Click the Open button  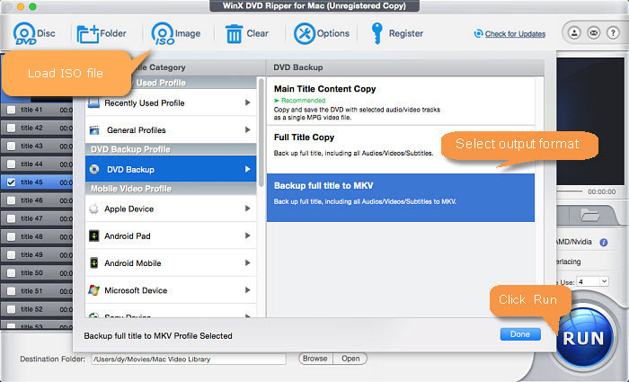pos(350,359)
